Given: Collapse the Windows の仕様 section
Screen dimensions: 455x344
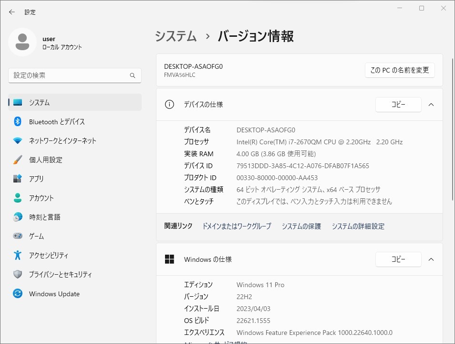Looking at the screenshot, I should coord(431,259).
